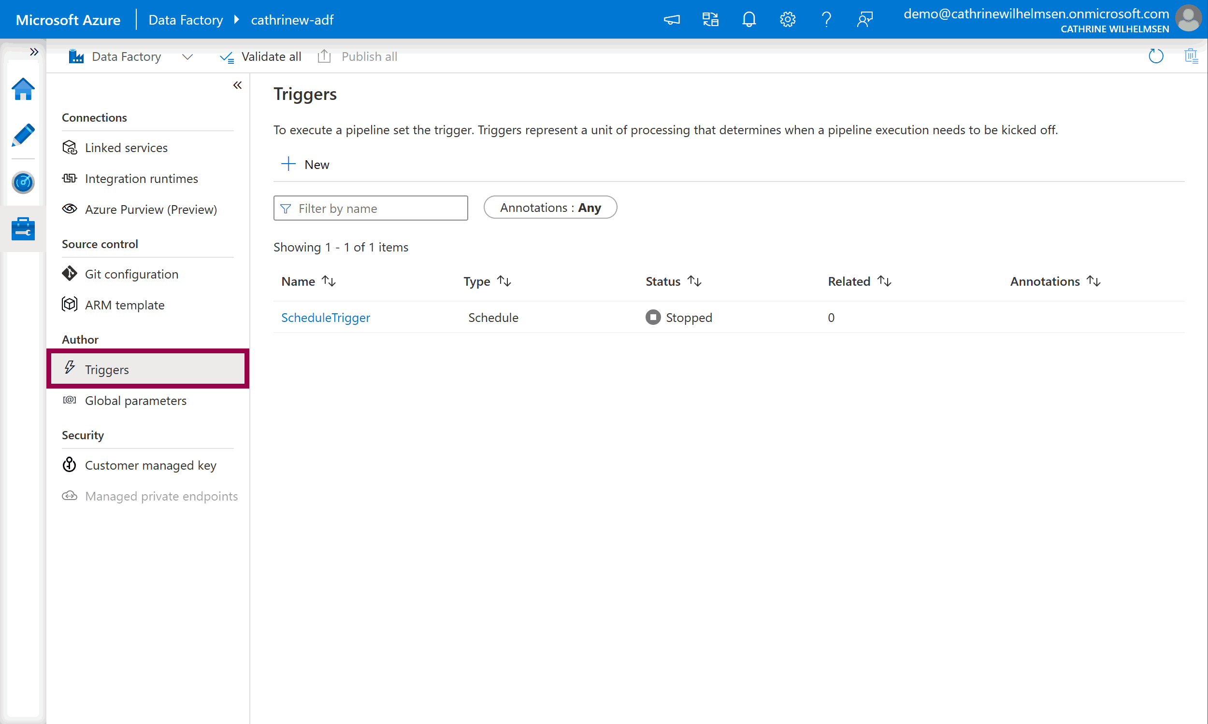Click the refresh icon in toolbar

click(1155, 56)
